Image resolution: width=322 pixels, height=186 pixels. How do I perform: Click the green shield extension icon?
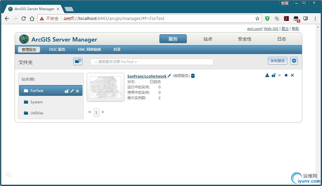click(x=267, y=19)
